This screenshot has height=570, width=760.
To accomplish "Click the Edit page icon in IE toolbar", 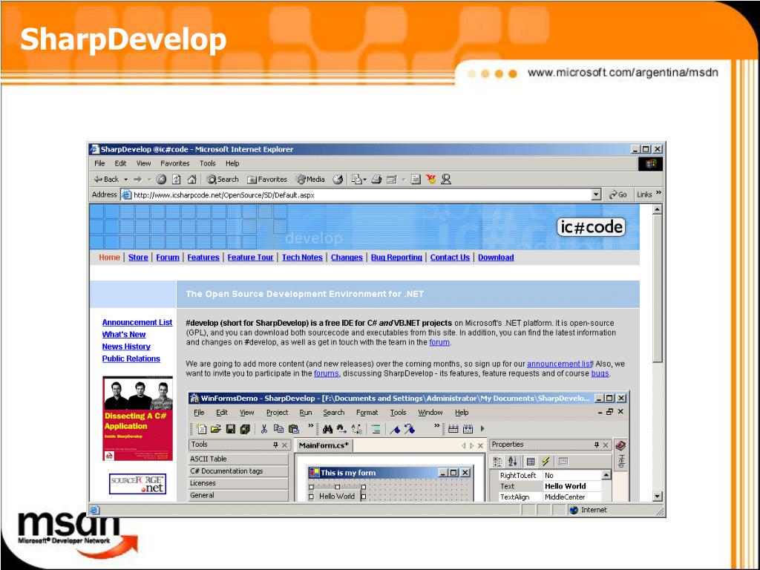I will click(392, 180).
